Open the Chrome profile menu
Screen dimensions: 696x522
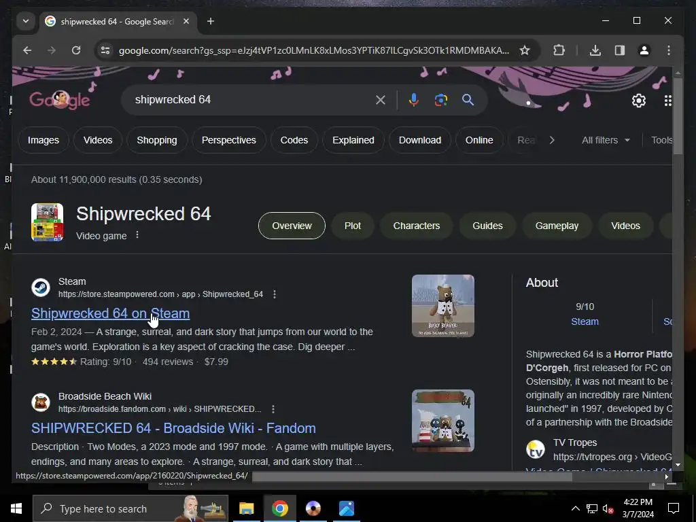point(644,50)
